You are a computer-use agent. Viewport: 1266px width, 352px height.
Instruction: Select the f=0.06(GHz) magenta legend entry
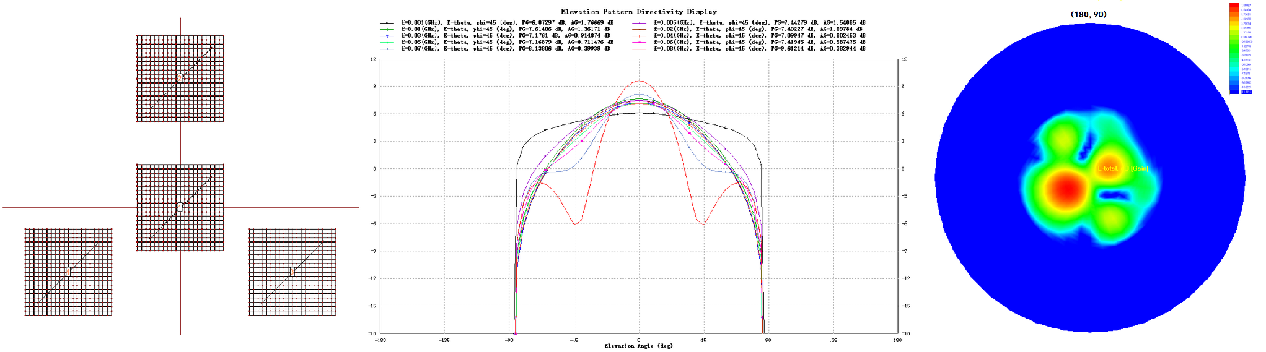(x=749, y=42)
